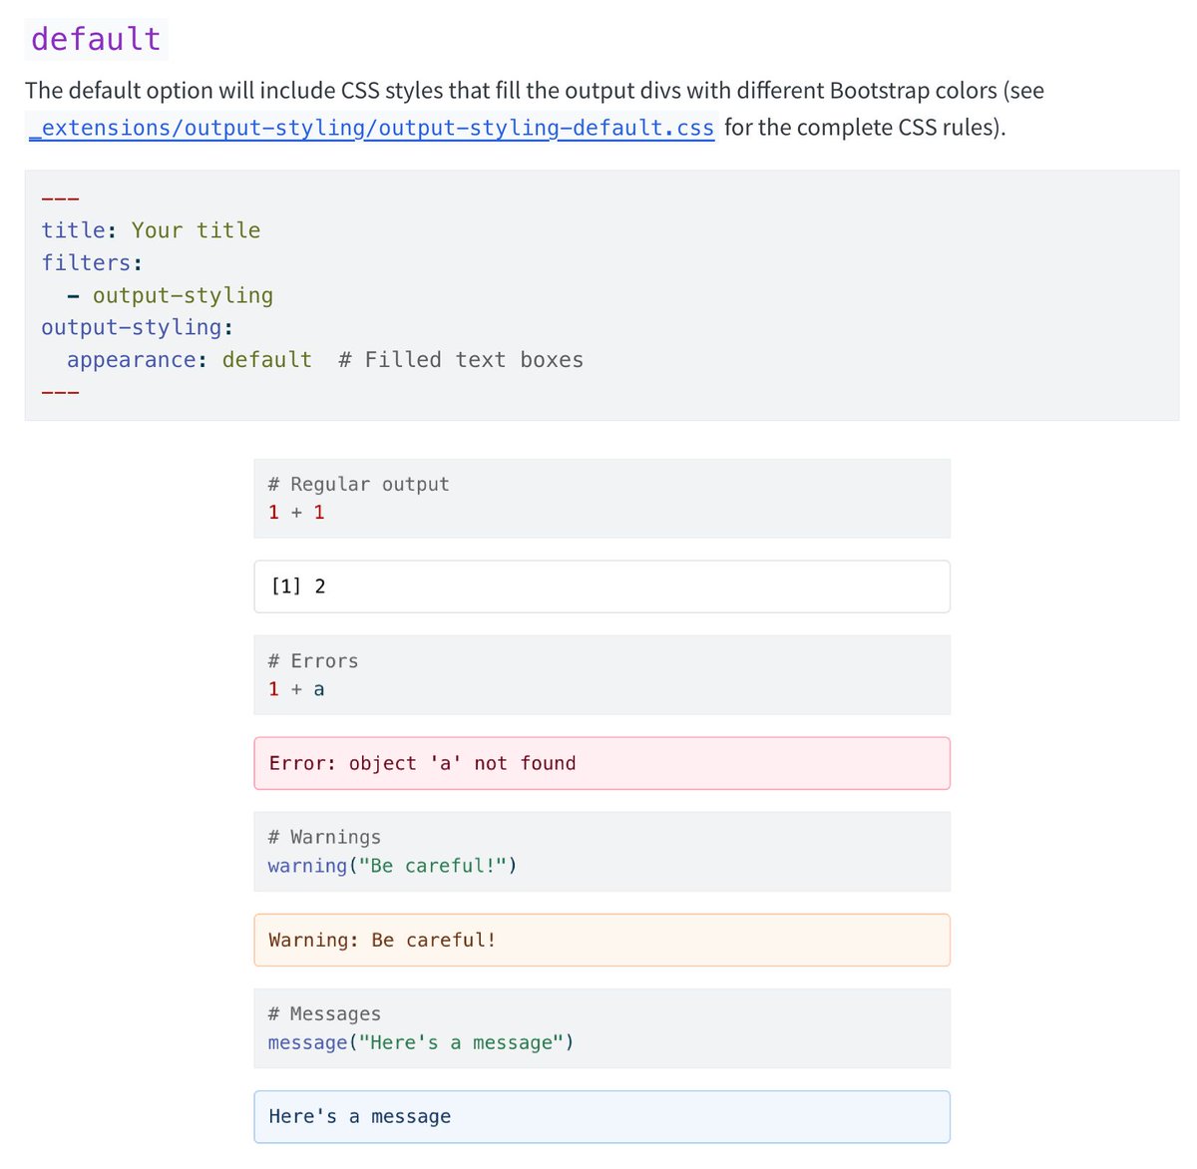Click the message("Here's a message") call
The width and height of the screenshot is (1197, 1169).
click(420, 1042)
